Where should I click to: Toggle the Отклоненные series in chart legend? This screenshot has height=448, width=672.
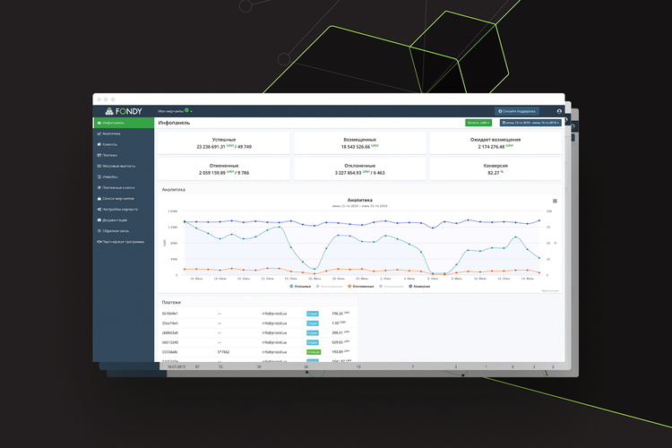pos(361,286)
